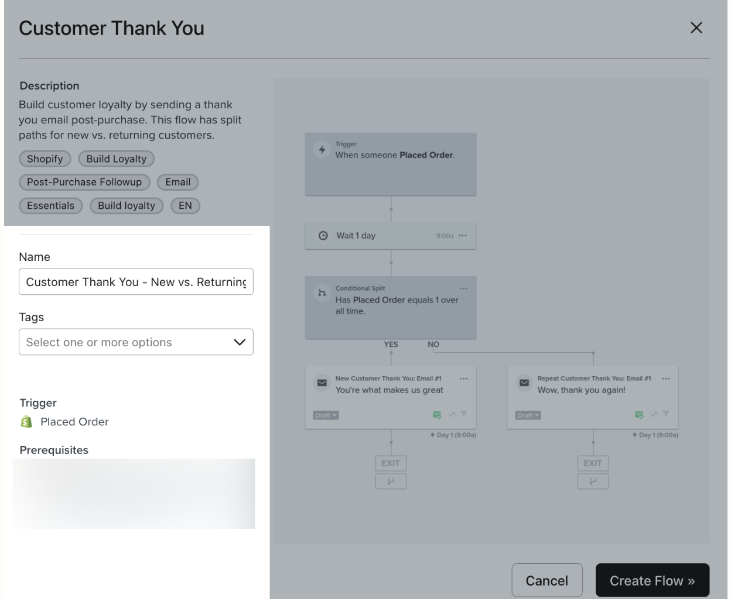Click the Shopify tag pill
The image size is (731, 599).
(x=45, y=159)
